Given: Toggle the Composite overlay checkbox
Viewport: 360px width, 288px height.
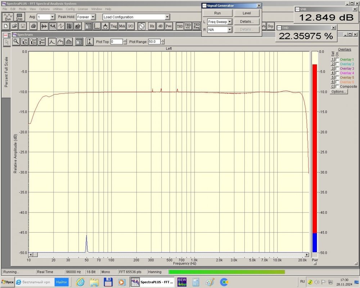Looking at the screenshot, I should click(337, 86).
